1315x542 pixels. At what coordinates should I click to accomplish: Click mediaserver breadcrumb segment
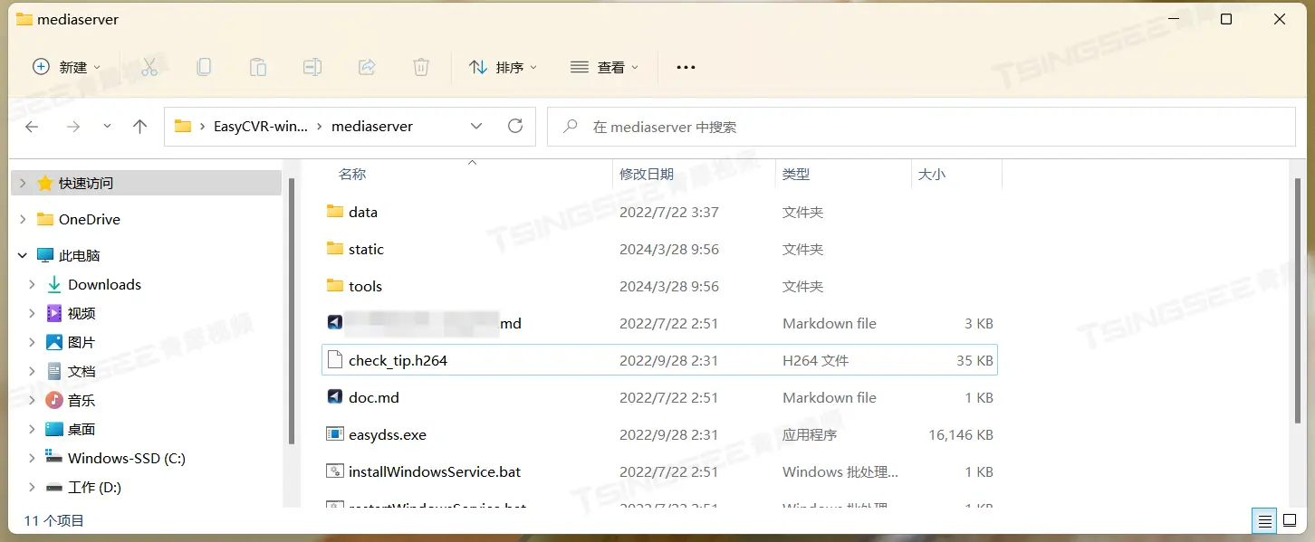pos(372,127)
